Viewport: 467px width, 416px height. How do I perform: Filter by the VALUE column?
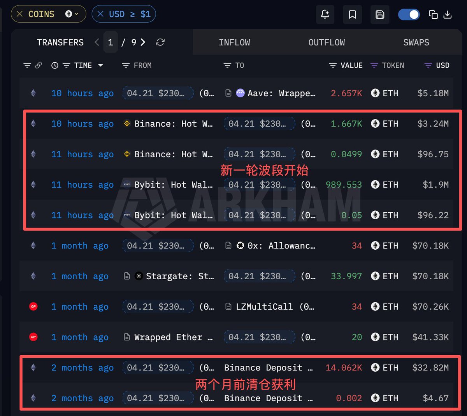333,65
